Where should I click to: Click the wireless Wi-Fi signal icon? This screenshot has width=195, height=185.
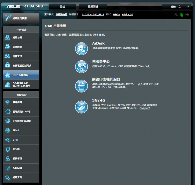pos(8,102)
